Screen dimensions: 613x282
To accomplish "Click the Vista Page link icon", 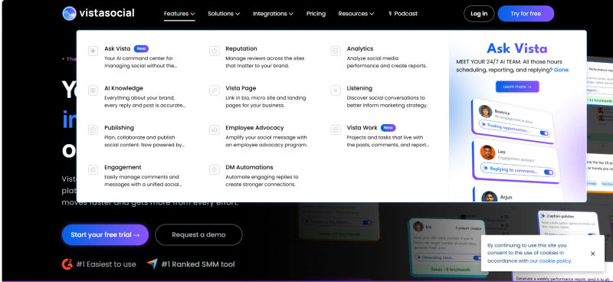I will coord(215,90).
